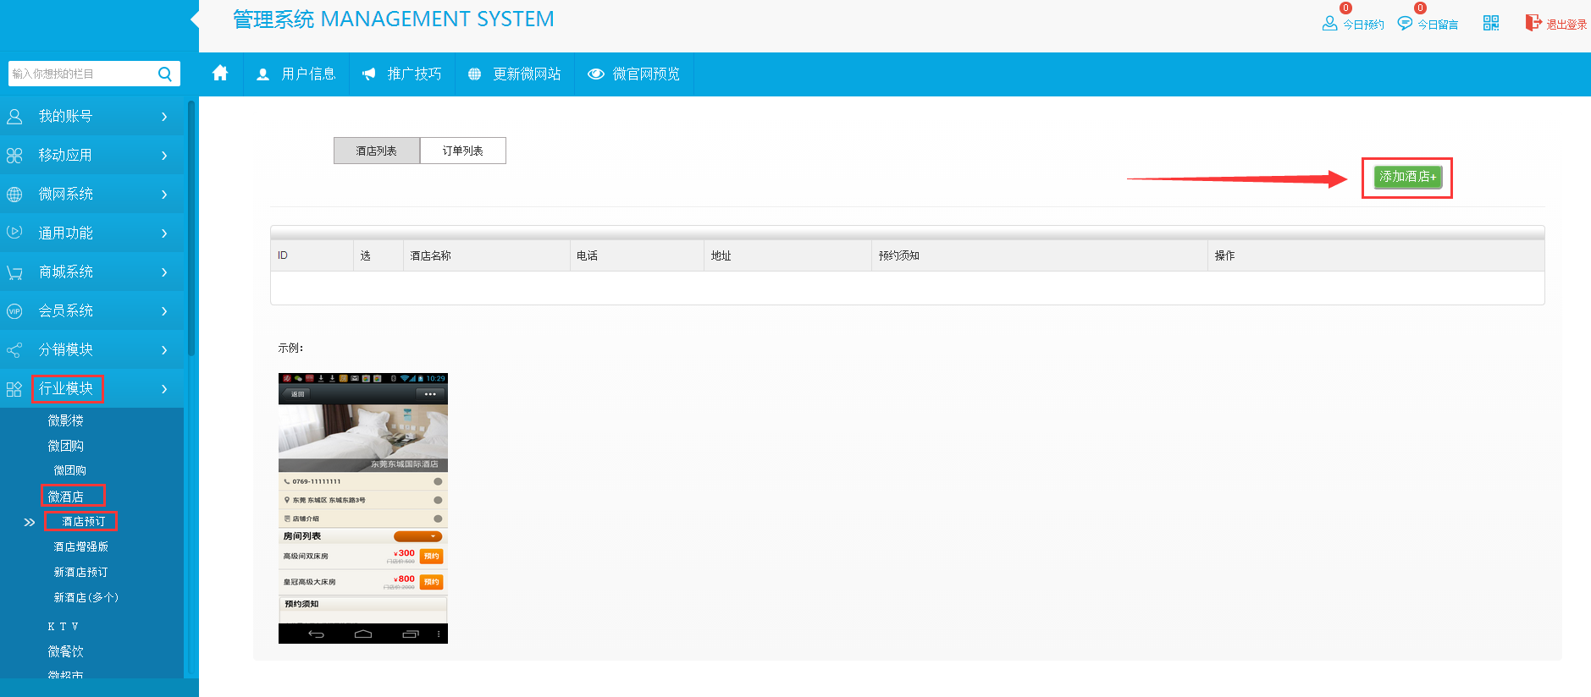1591x697 pixels.
Task: Open the QR code icon in header
Action: click(x=1491, y=24)
